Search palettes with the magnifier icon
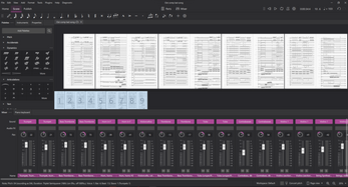The width and height of the screenshot is (348, 187). pos(49,31)
